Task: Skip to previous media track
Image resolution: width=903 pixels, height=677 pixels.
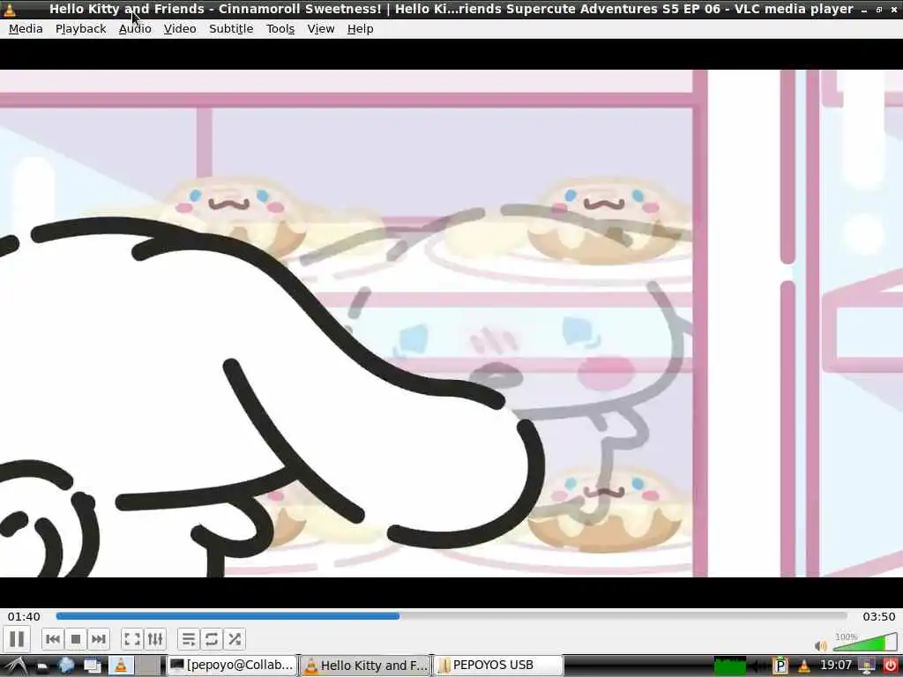Action: pyautogui.click(x=53, y=639)
